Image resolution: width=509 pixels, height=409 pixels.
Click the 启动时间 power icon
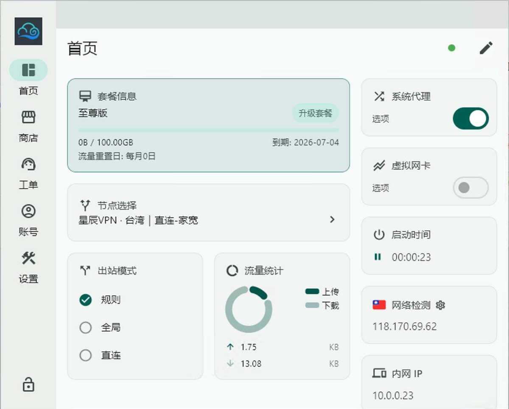click(x=379, y=235)
